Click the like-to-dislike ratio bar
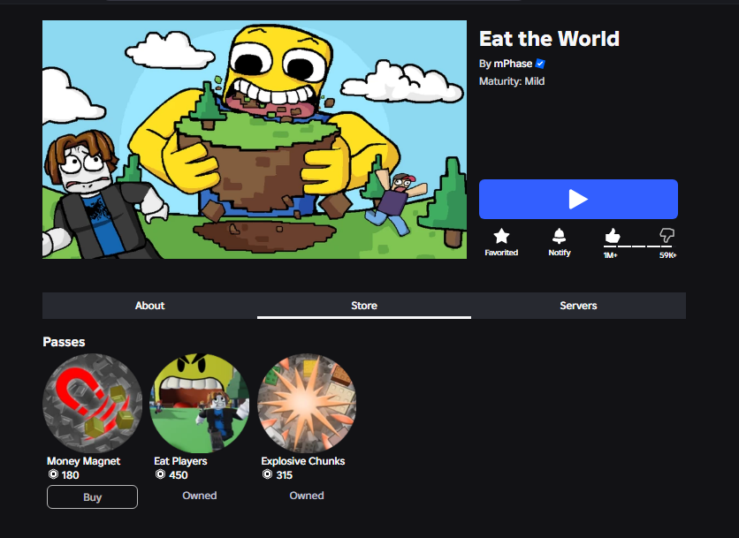Screen dimensions: 739x538 point(640,246)
